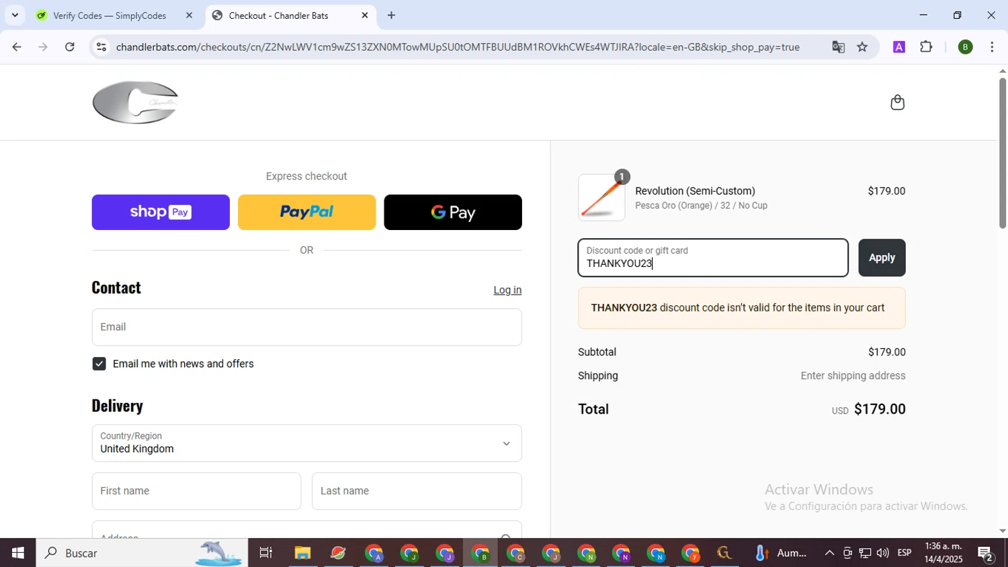The width and height of the screenshot is (1008, 567).
Task: Expand the Country/Region dropdown
Action: tap(306, 443)
